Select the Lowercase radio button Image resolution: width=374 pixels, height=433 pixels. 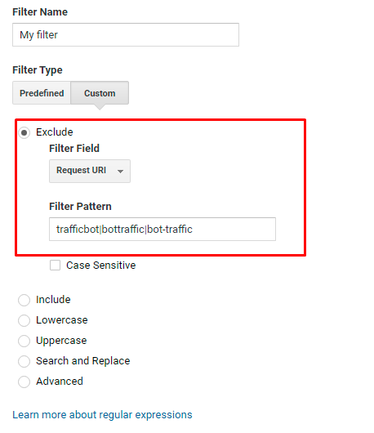coord(24,320)
